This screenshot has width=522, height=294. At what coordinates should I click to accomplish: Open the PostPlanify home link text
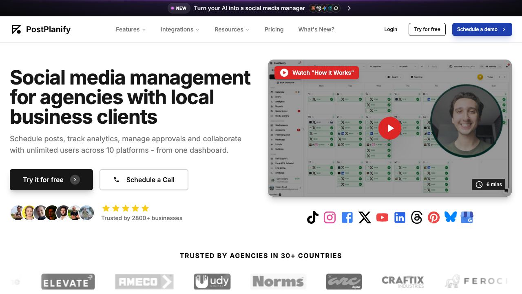(x=49, y=29)
